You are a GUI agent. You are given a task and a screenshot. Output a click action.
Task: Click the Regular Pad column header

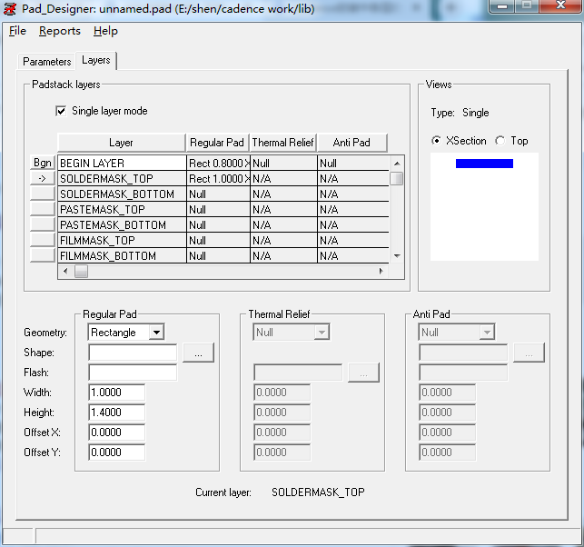coord(217,143)
